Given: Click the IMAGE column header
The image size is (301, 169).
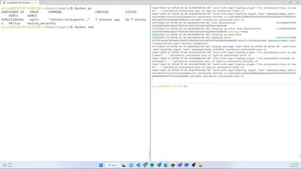Looking at the screenshot, I should (34, 12).
